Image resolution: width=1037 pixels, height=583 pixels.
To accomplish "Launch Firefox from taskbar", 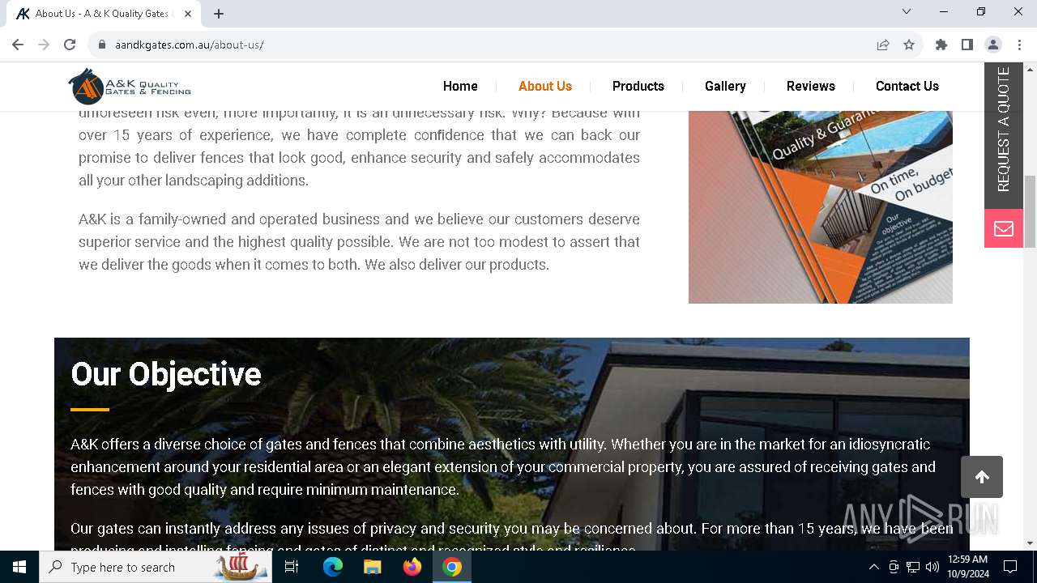I will coord(412,567).
